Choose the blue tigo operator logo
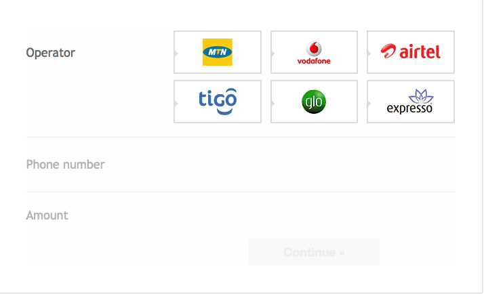This screenshot has height=294, width=484. click(x=218, y=102)
